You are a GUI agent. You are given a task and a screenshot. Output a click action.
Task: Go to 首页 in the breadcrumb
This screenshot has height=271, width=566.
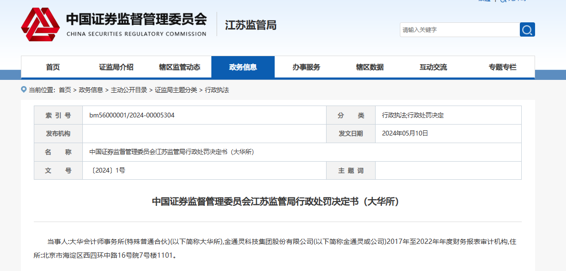tap(65, 90)
